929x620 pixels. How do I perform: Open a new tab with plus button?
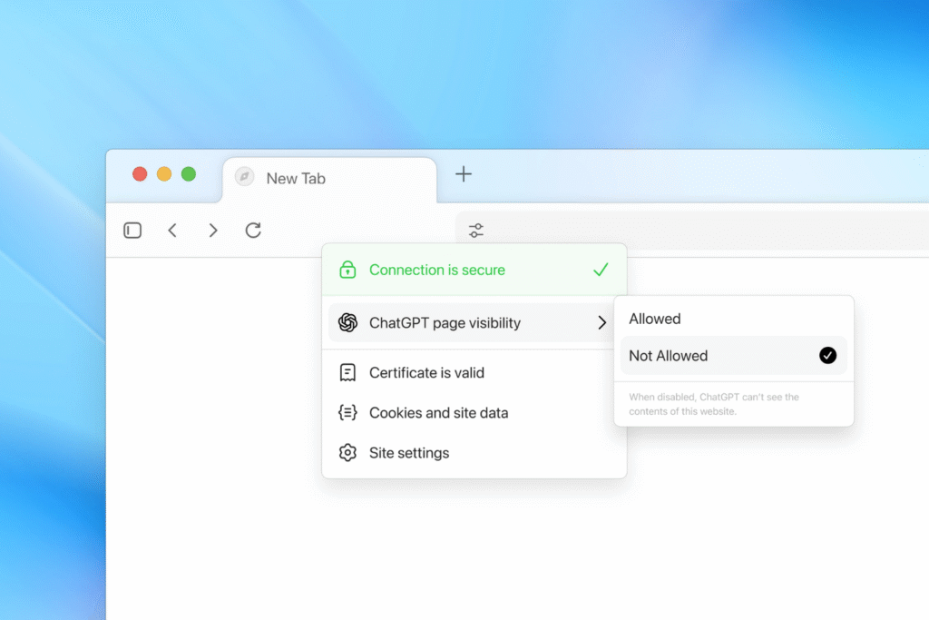pyautogui.click(x=464, y=174)
